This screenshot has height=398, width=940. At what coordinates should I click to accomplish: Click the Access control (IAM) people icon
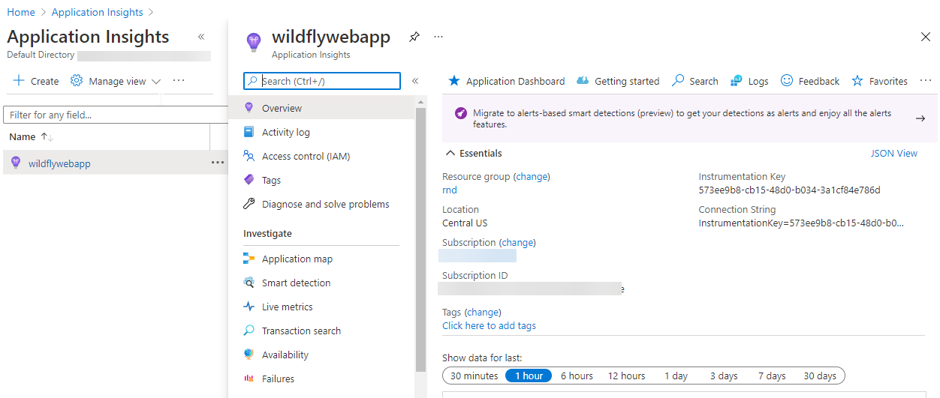click(249, 156)
